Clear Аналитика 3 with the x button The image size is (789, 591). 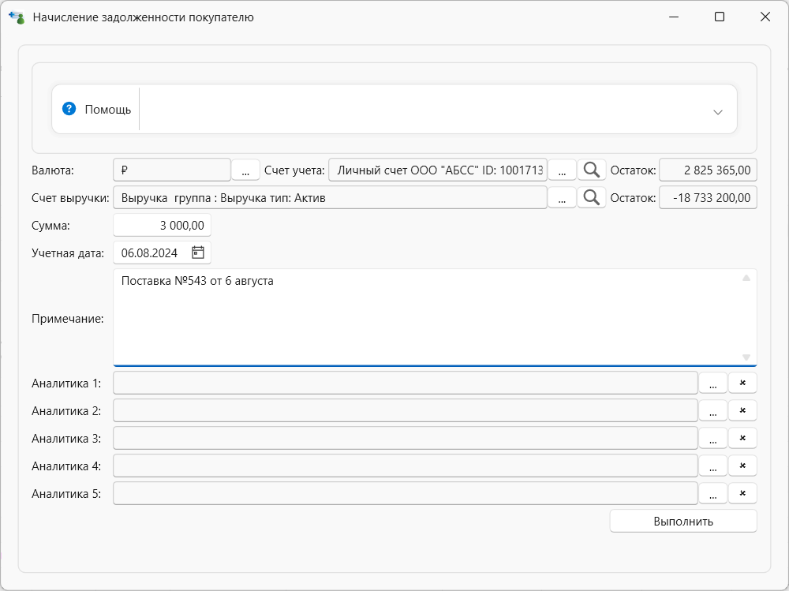[x=742, y=439]
